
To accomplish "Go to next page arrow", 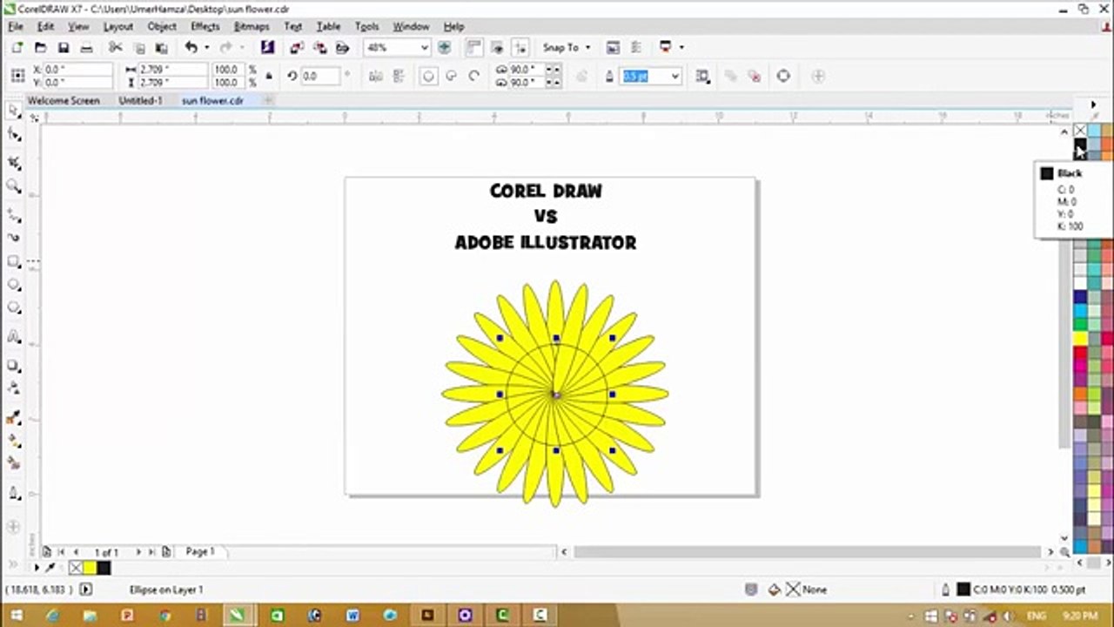I will pos(138,552).
